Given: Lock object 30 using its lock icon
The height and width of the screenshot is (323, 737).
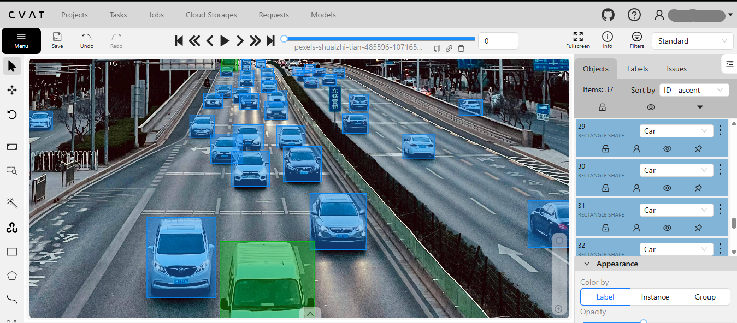Looking at the screenshot, I should (x=605, y=188).
